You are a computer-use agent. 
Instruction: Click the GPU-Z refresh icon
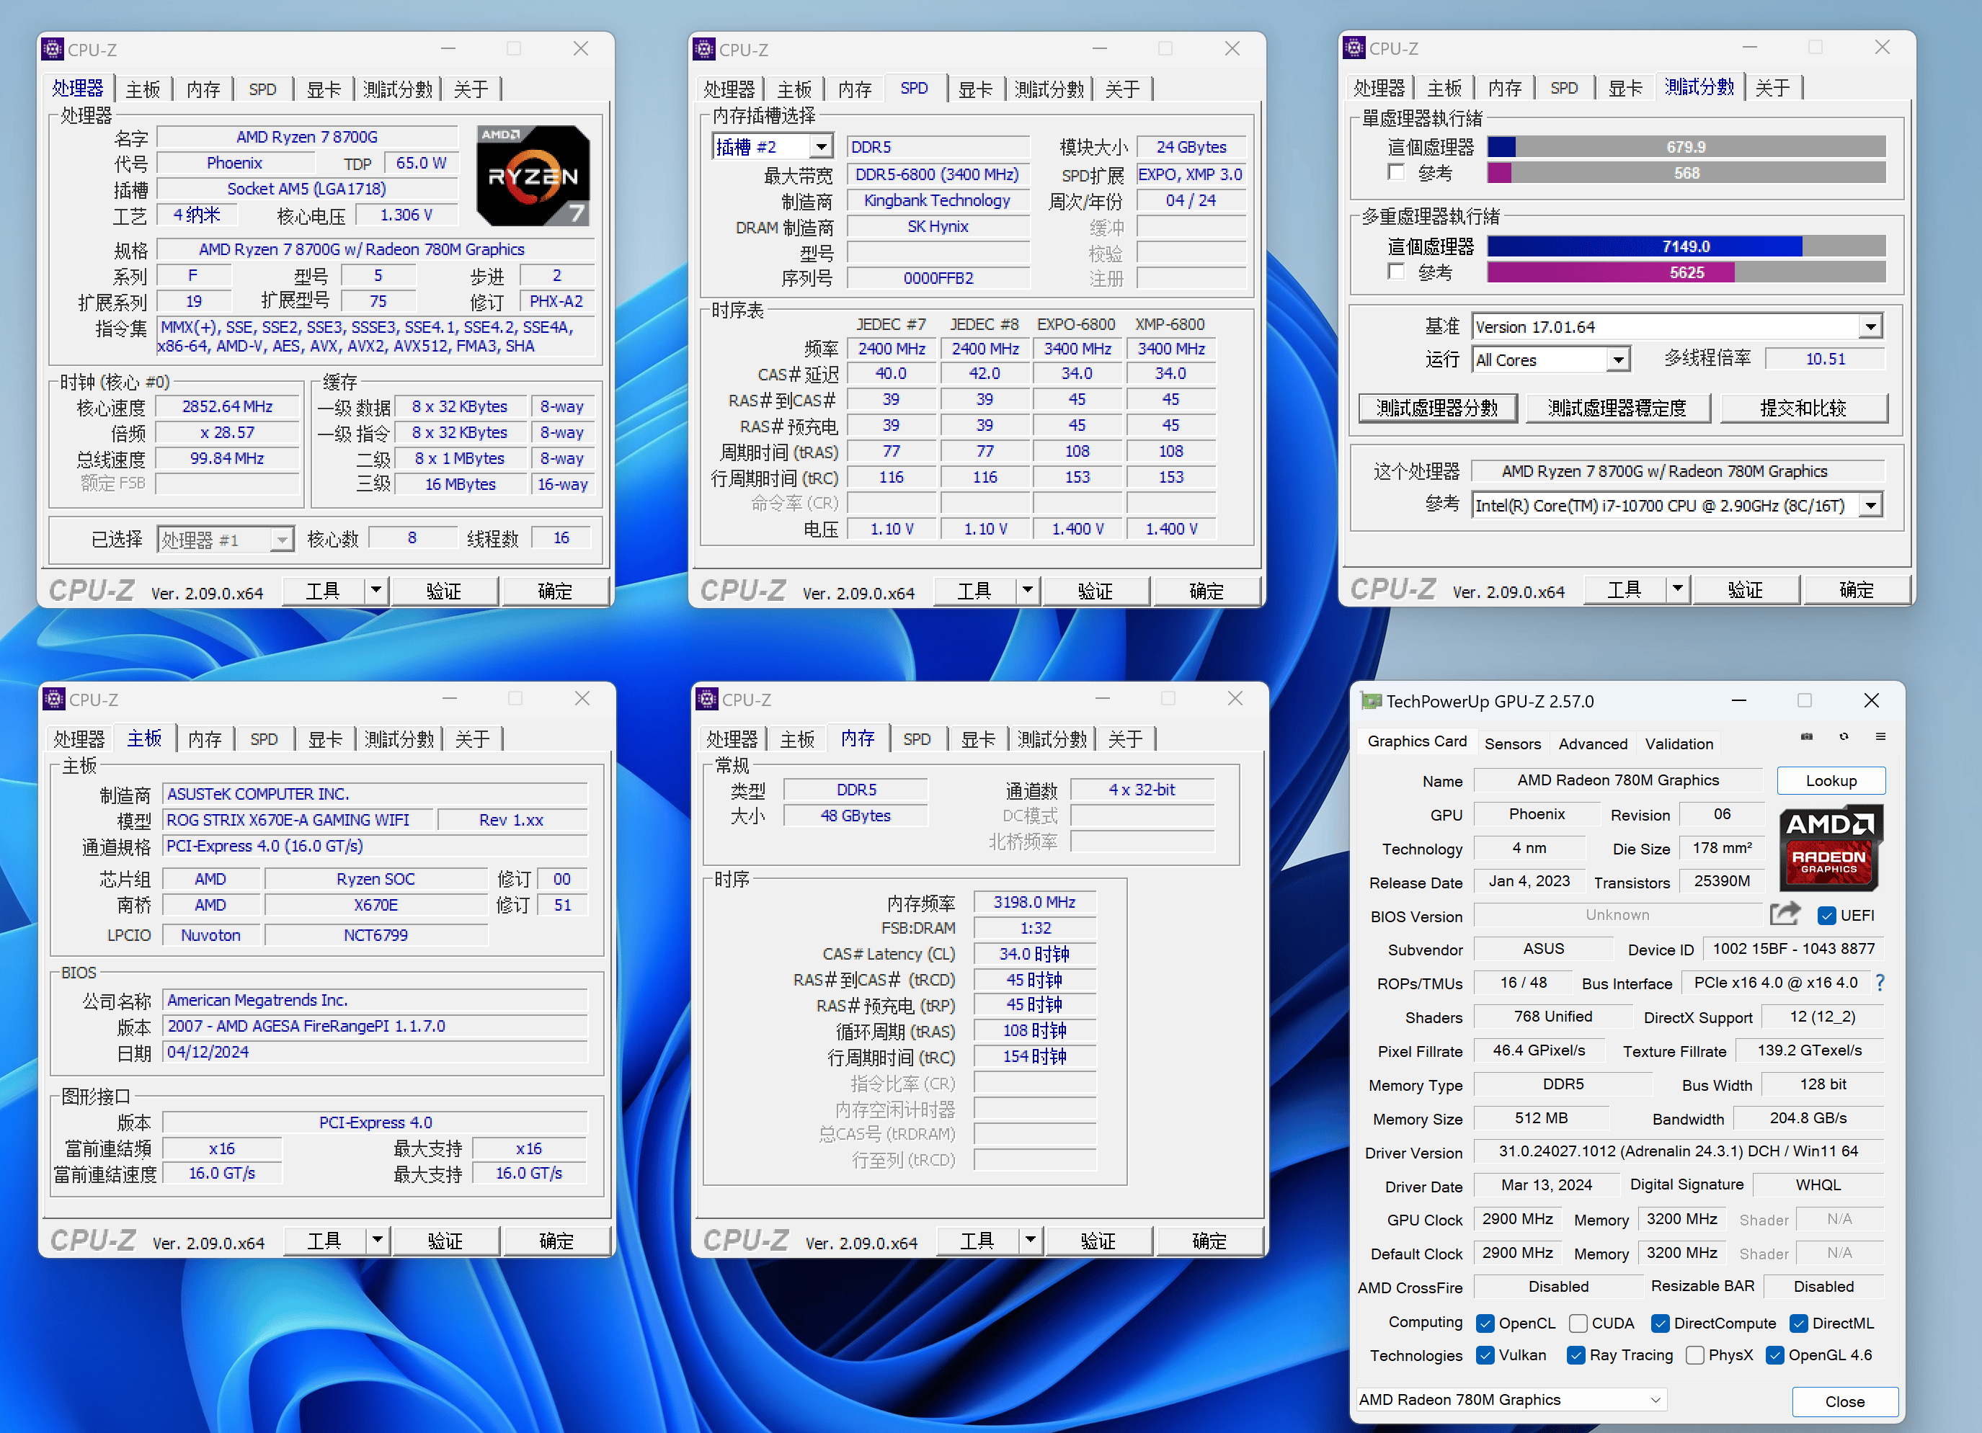(1844, 736)
